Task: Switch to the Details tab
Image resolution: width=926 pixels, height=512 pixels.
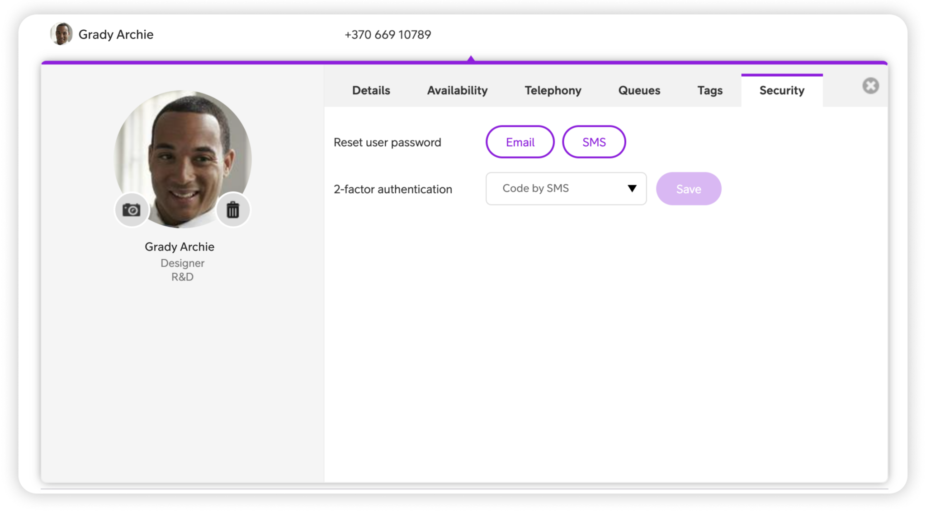Action: pyautogui.click(x=370, y=90)
